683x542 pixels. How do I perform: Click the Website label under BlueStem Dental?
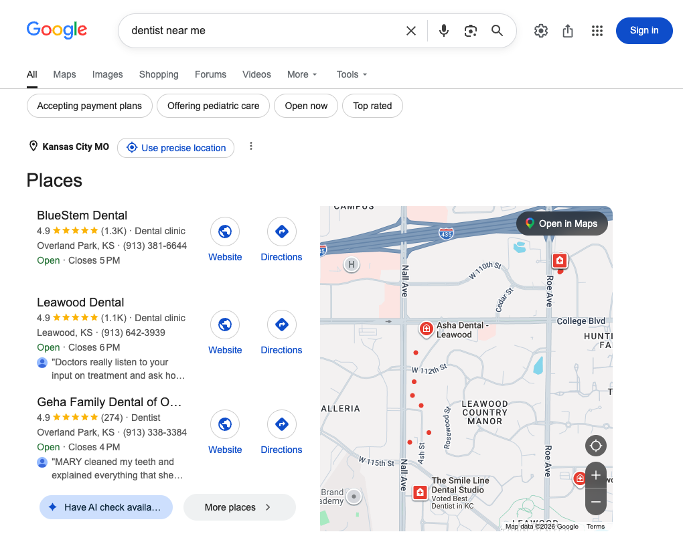click(x=225, y=258)
